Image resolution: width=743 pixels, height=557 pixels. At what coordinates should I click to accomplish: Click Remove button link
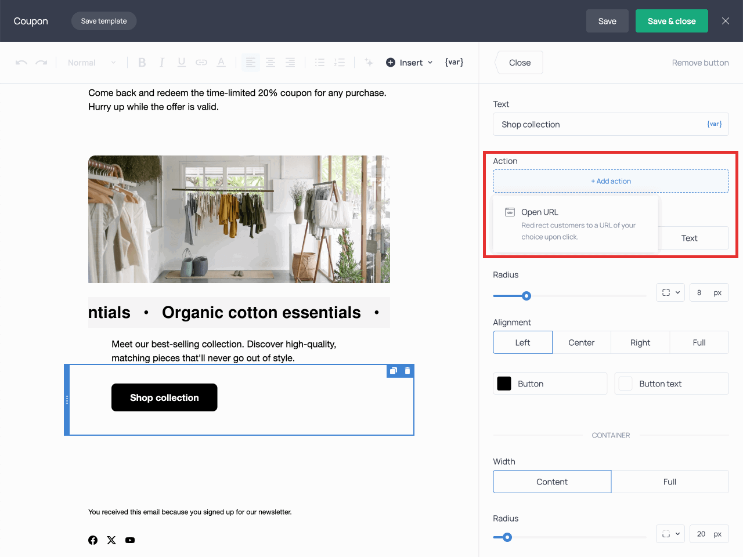coord(700,63)
